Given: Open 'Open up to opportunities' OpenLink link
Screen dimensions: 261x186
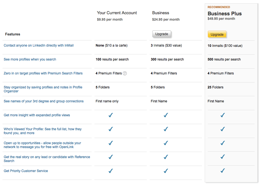Looking at the screenshot, I should pos(42,145).
